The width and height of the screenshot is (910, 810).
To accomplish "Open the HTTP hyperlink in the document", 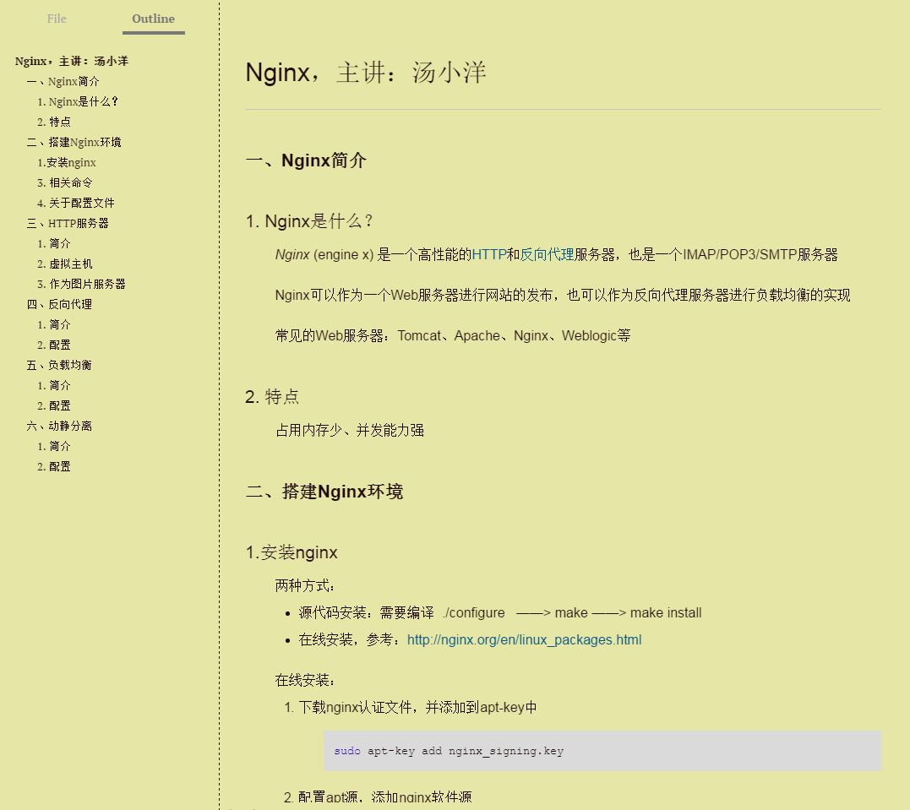I will pyautogui.click(x=490, y=254).
